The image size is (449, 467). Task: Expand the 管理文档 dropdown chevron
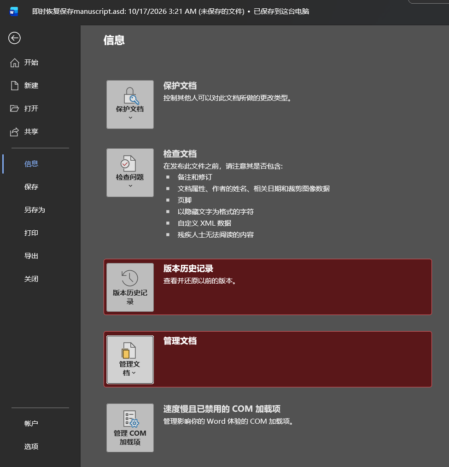click(134, 373)
